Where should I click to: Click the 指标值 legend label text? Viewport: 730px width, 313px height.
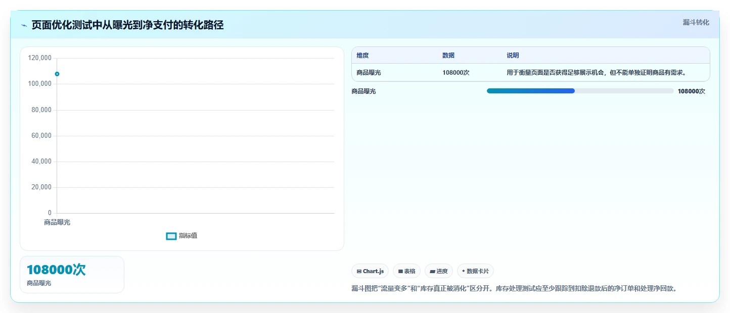click(x=188, y=236)
